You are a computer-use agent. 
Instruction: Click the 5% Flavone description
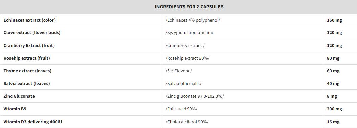(x=179, y=71)
